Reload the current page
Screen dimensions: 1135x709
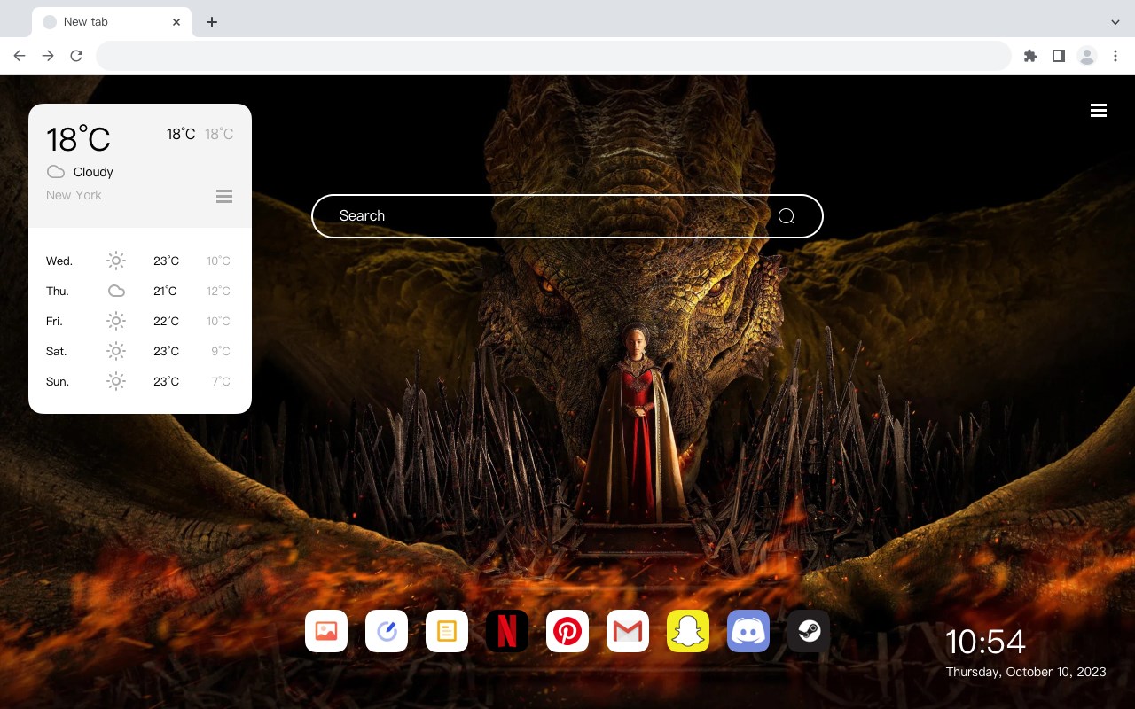(76, 56)
